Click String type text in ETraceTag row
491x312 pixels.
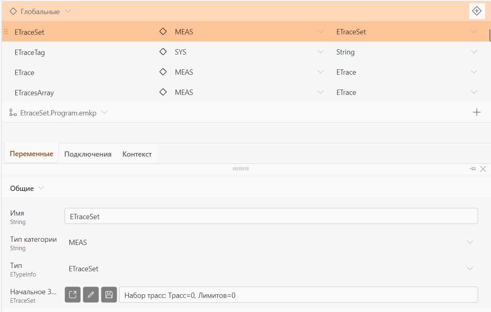(345, 52)
